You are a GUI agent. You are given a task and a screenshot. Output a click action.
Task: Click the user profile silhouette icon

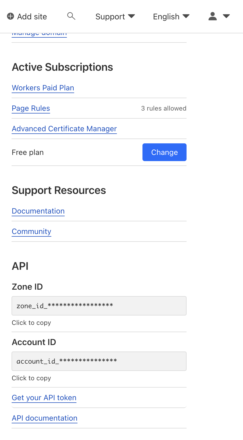(213, 16)
